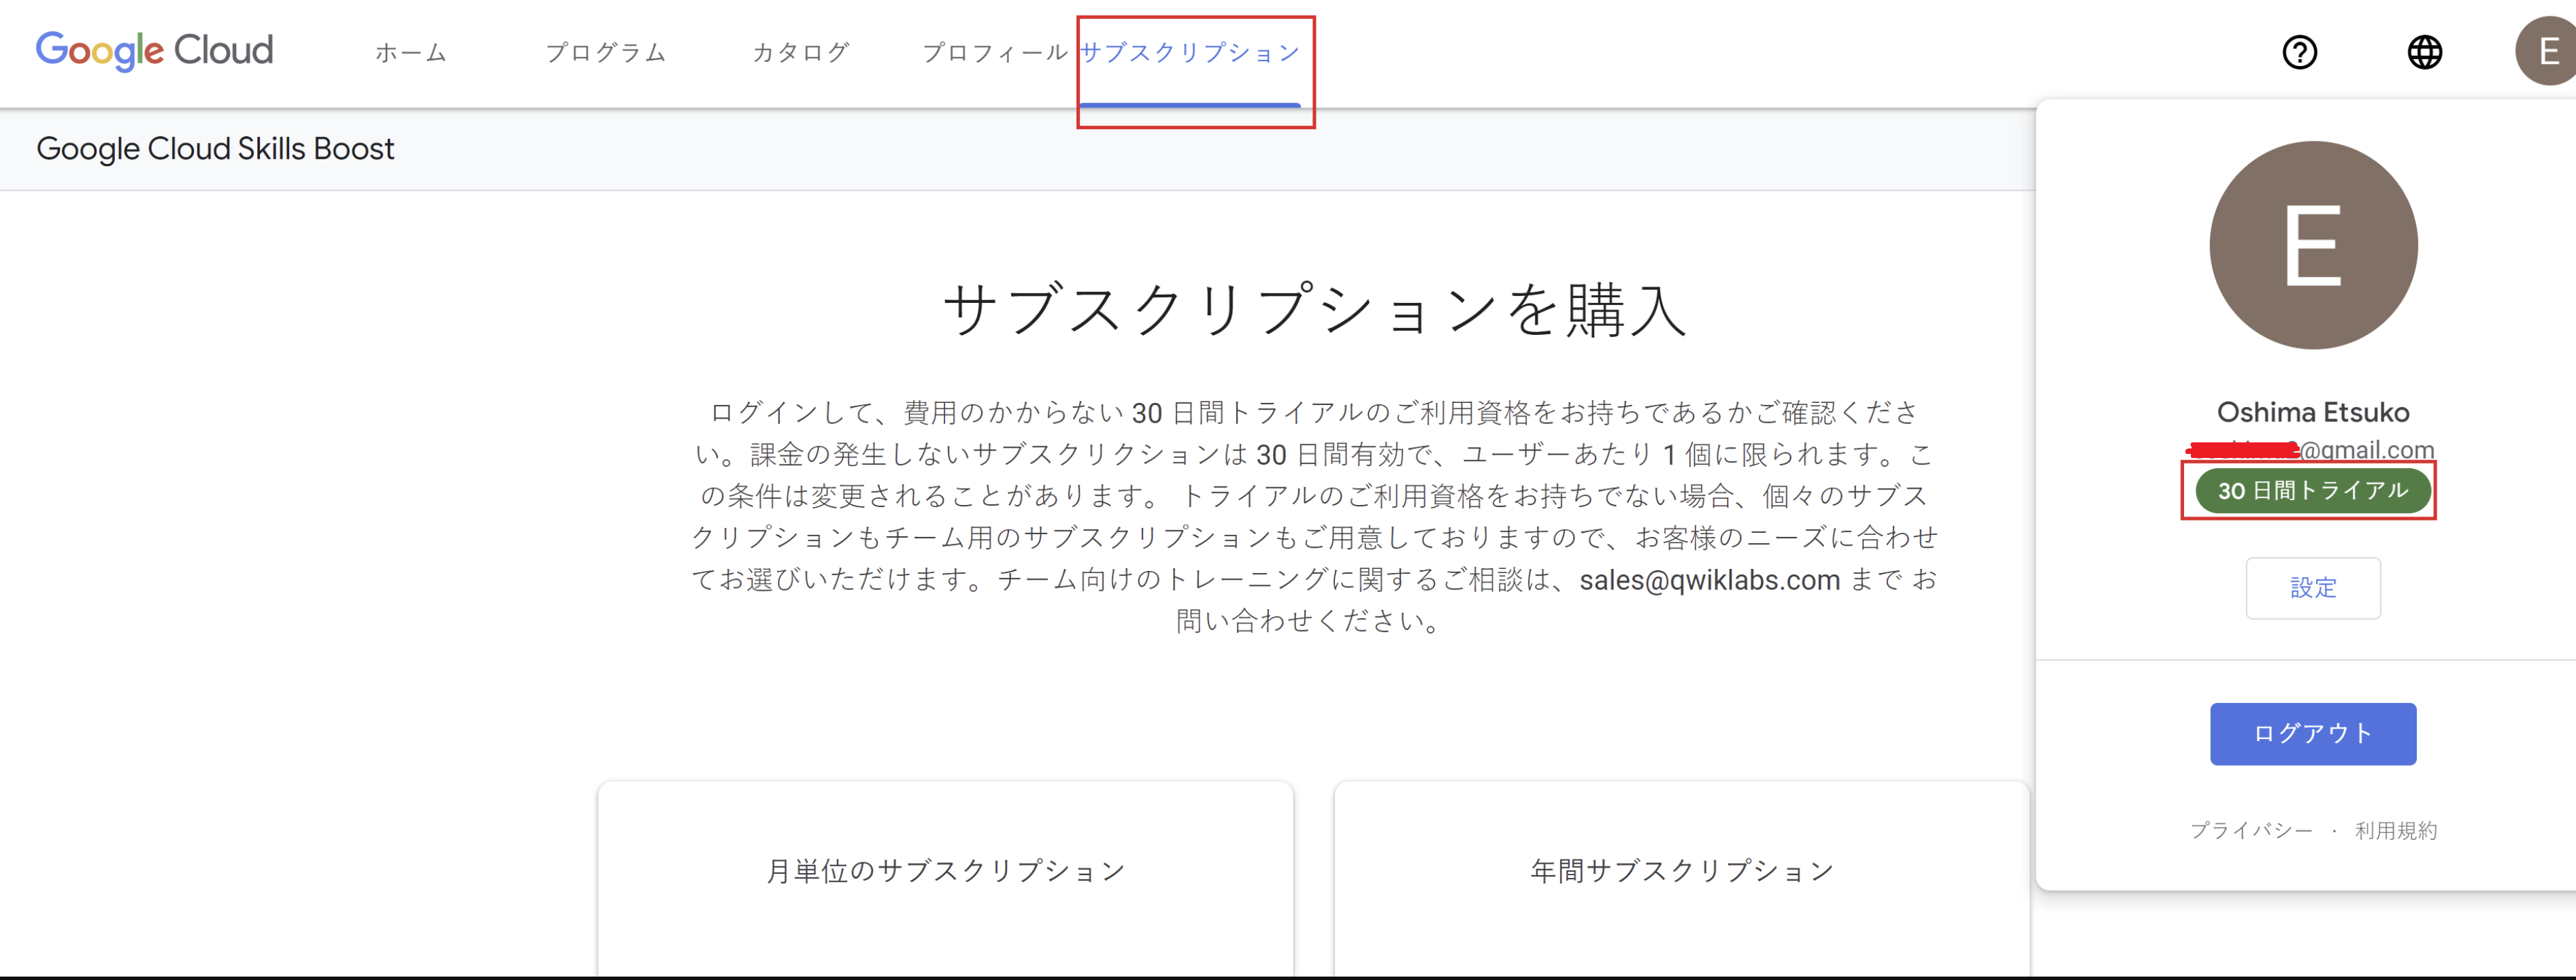The image size is (2576, 980).
Task: Open the プロフィール tab
Action: pyautogui.click(x=995, y=53)
